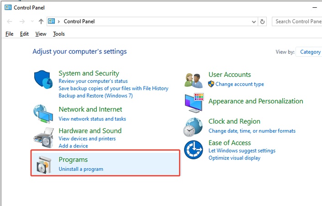The height and width of the screenshot is (206, 322).
Task: Open System and Security category
Action: coord(89,73)
